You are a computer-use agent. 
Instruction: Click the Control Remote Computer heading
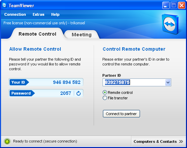point(134,49)
